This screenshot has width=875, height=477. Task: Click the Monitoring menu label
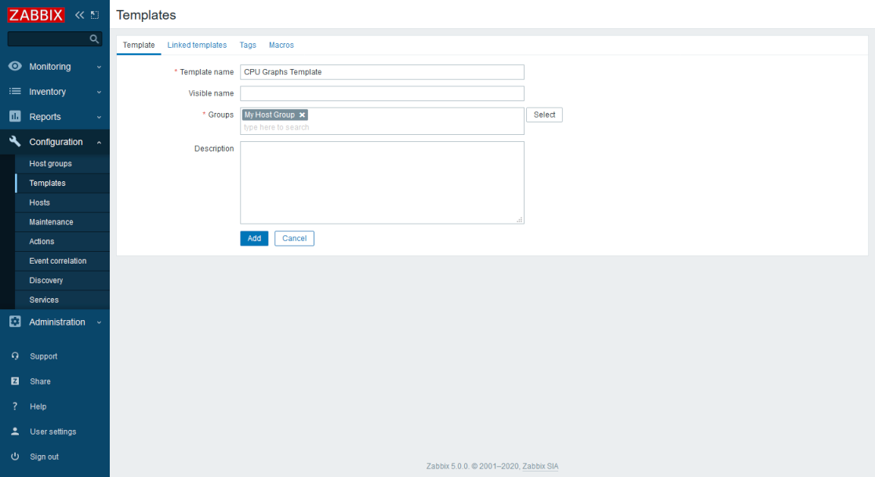coord(50,67)
